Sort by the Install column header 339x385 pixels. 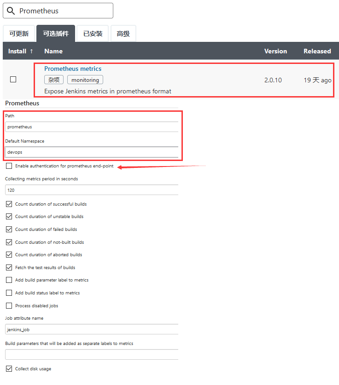point(17,51)
